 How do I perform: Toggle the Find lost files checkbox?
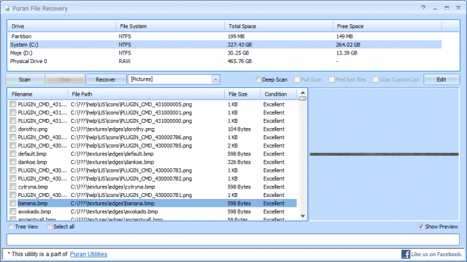tap(332, 79)
